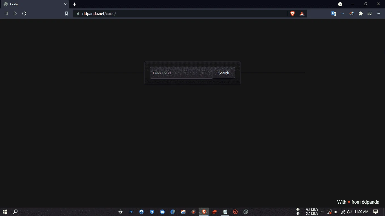
Task: Open the Wi-Fi network panel
Action: (343, 212)
